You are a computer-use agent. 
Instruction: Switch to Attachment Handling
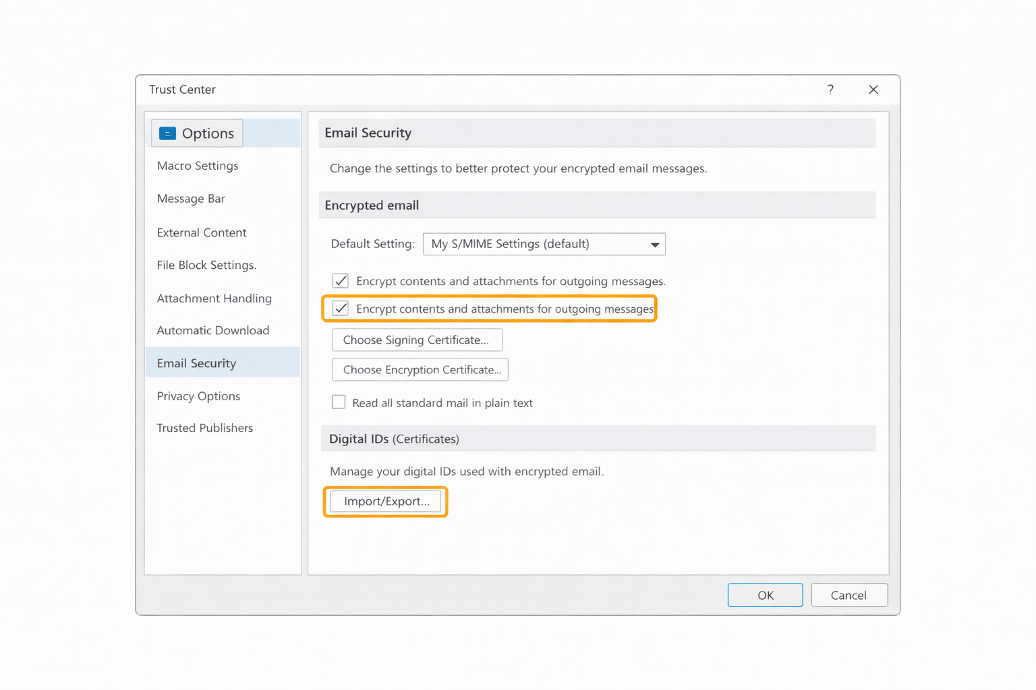[x=214, y=298]
